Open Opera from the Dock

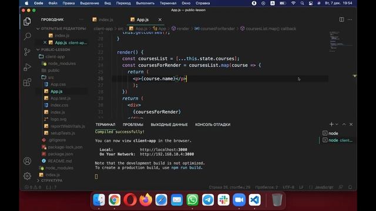tap(130, 200)
